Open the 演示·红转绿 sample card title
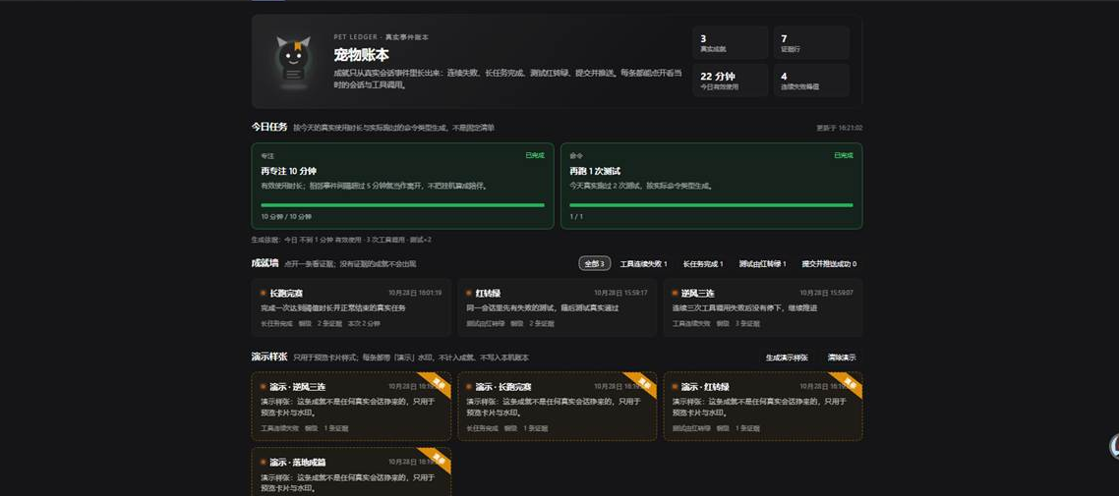This screenshot has height=496, width=1119. point(705,387)
